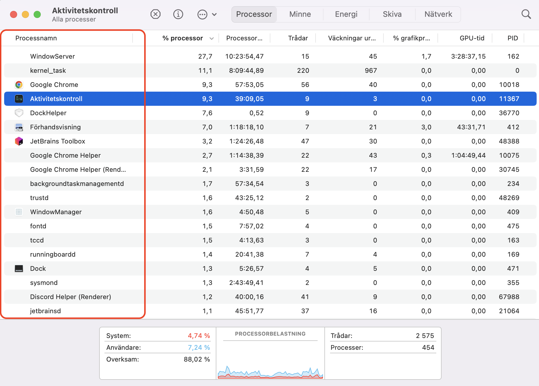This screenshot has height=386, width=539.
Task: Select the sysmond process row
Action: [270, 283]
